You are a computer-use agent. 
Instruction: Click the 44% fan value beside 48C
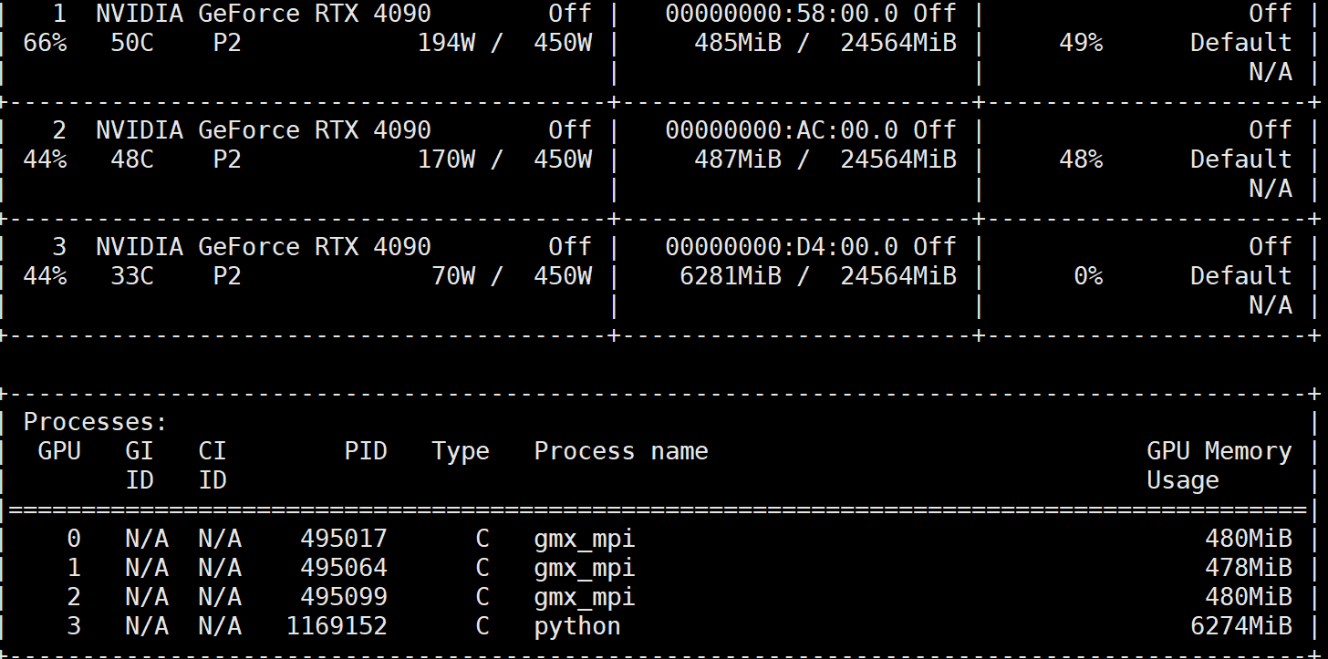(45, 160)
